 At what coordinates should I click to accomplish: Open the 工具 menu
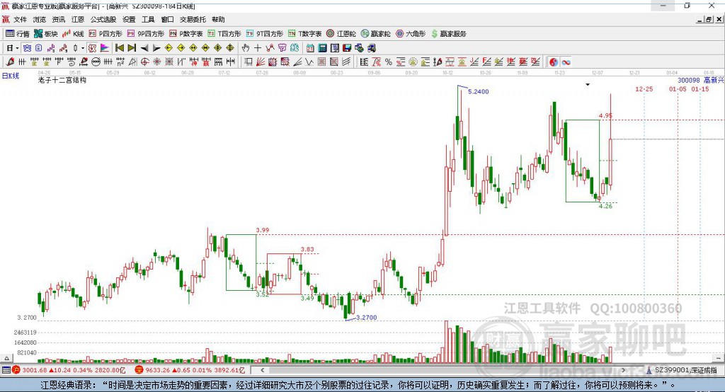click(148, 19)
